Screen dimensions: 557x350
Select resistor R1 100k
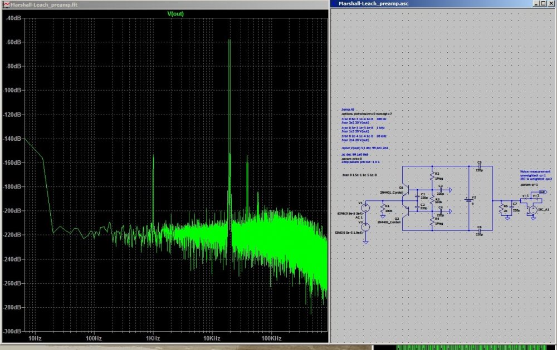click(383, 209)
